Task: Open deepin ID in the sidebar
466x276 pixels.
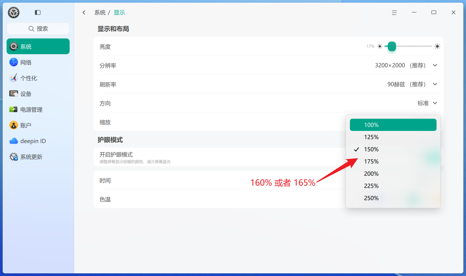Action: click(x=38, y=141)
